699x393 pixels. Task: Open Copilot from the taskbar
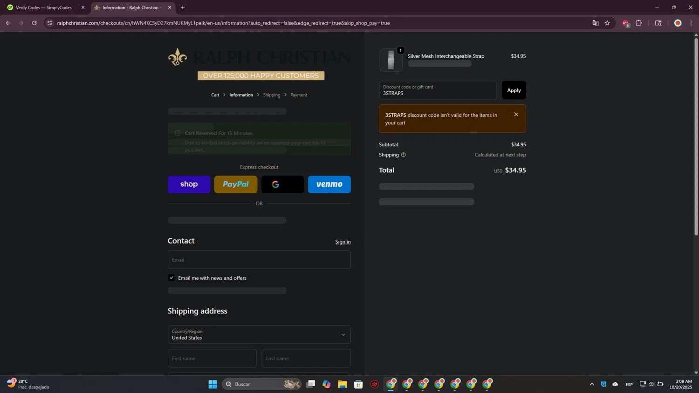click(x=327, y=384)
